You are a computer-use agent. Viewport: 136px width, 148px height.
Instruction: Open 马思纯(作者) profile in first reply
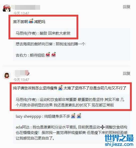26,33
